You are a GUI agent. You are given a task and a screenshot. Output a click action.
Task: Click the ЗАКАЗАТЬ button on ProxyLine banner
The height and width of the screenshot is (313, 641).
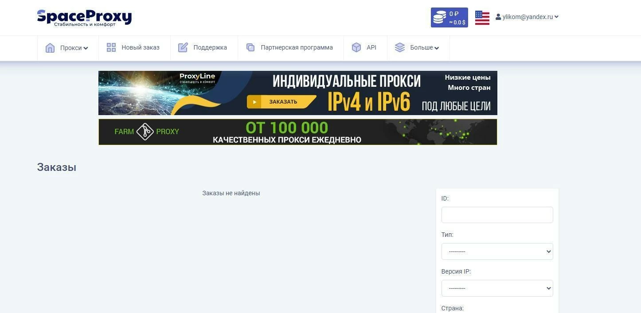click(x=281, y=102)
